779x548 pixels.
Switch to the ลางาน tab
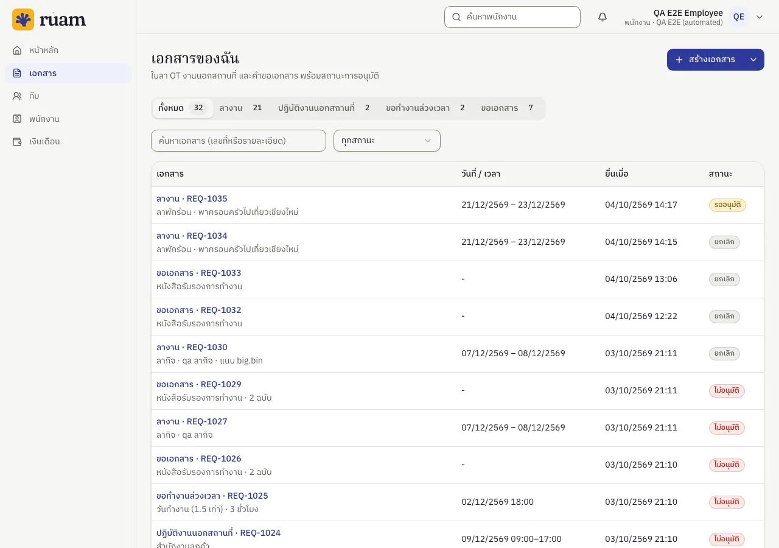242,108
